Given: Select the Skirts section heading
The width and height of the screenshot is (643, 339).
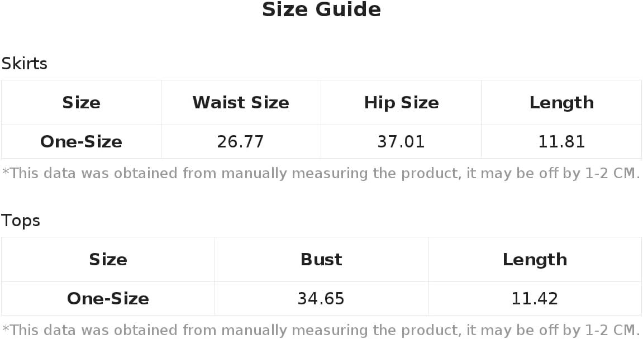Looking at the screenshot, I should 24,64.
